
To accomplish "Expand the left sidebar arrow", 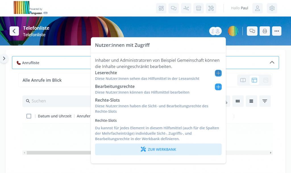I will click(x=4, y=59).
